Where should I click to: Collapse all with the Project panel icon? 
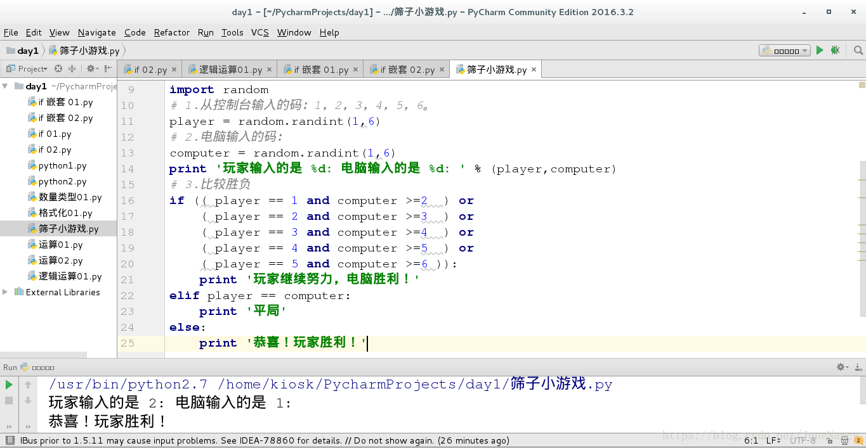[x=72, y=68]
